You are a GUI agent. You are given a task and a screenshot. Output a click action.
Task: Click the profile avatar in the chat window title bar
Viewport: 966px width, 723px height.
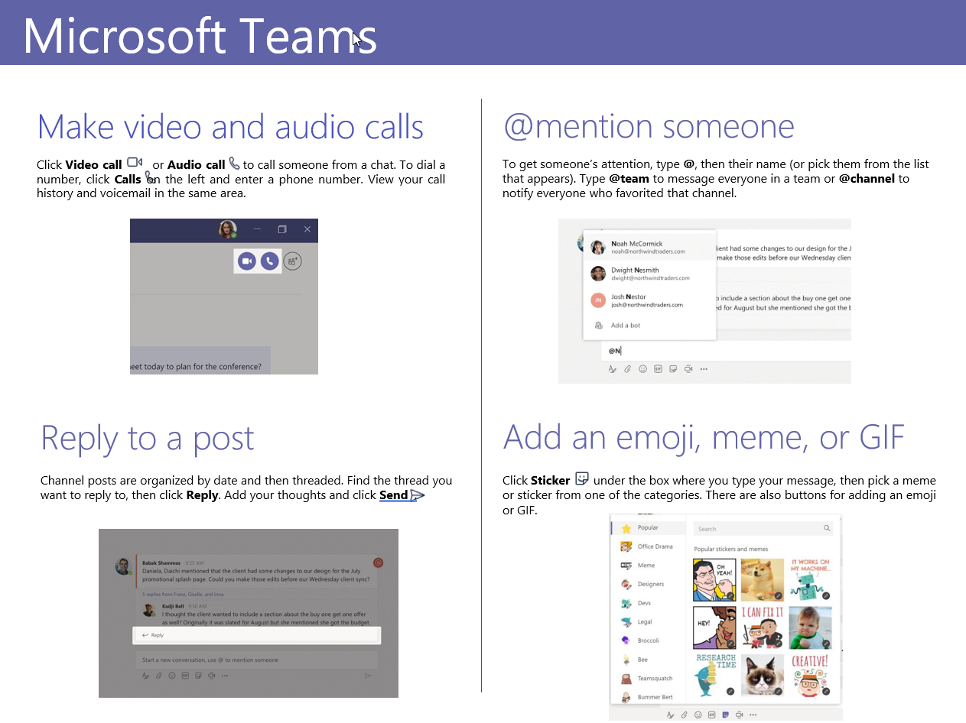[x=227, y=229]
